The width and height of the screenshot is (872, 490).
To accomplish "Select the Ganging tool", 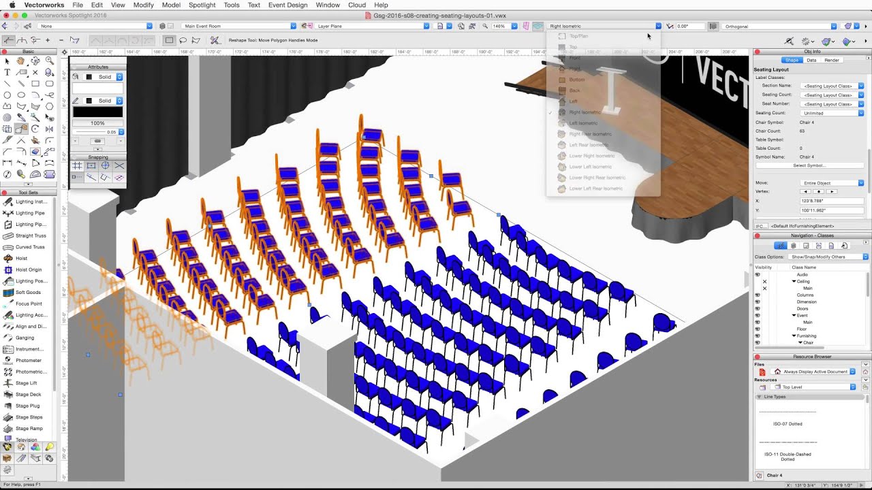I will click(x=25, y=338).
